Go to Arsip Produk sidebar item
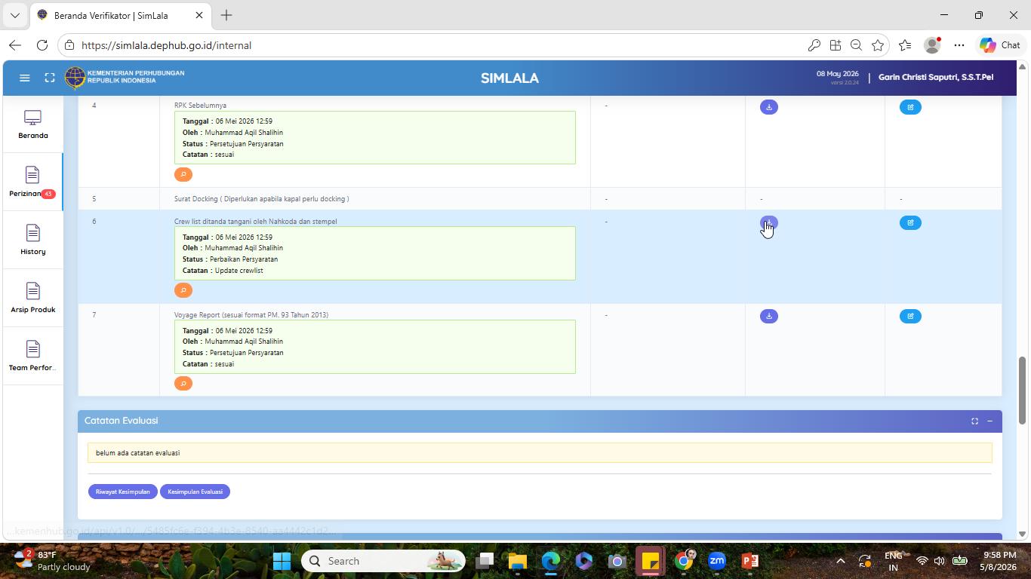Viewport: 1031px width, 579px height. [32, 298]
